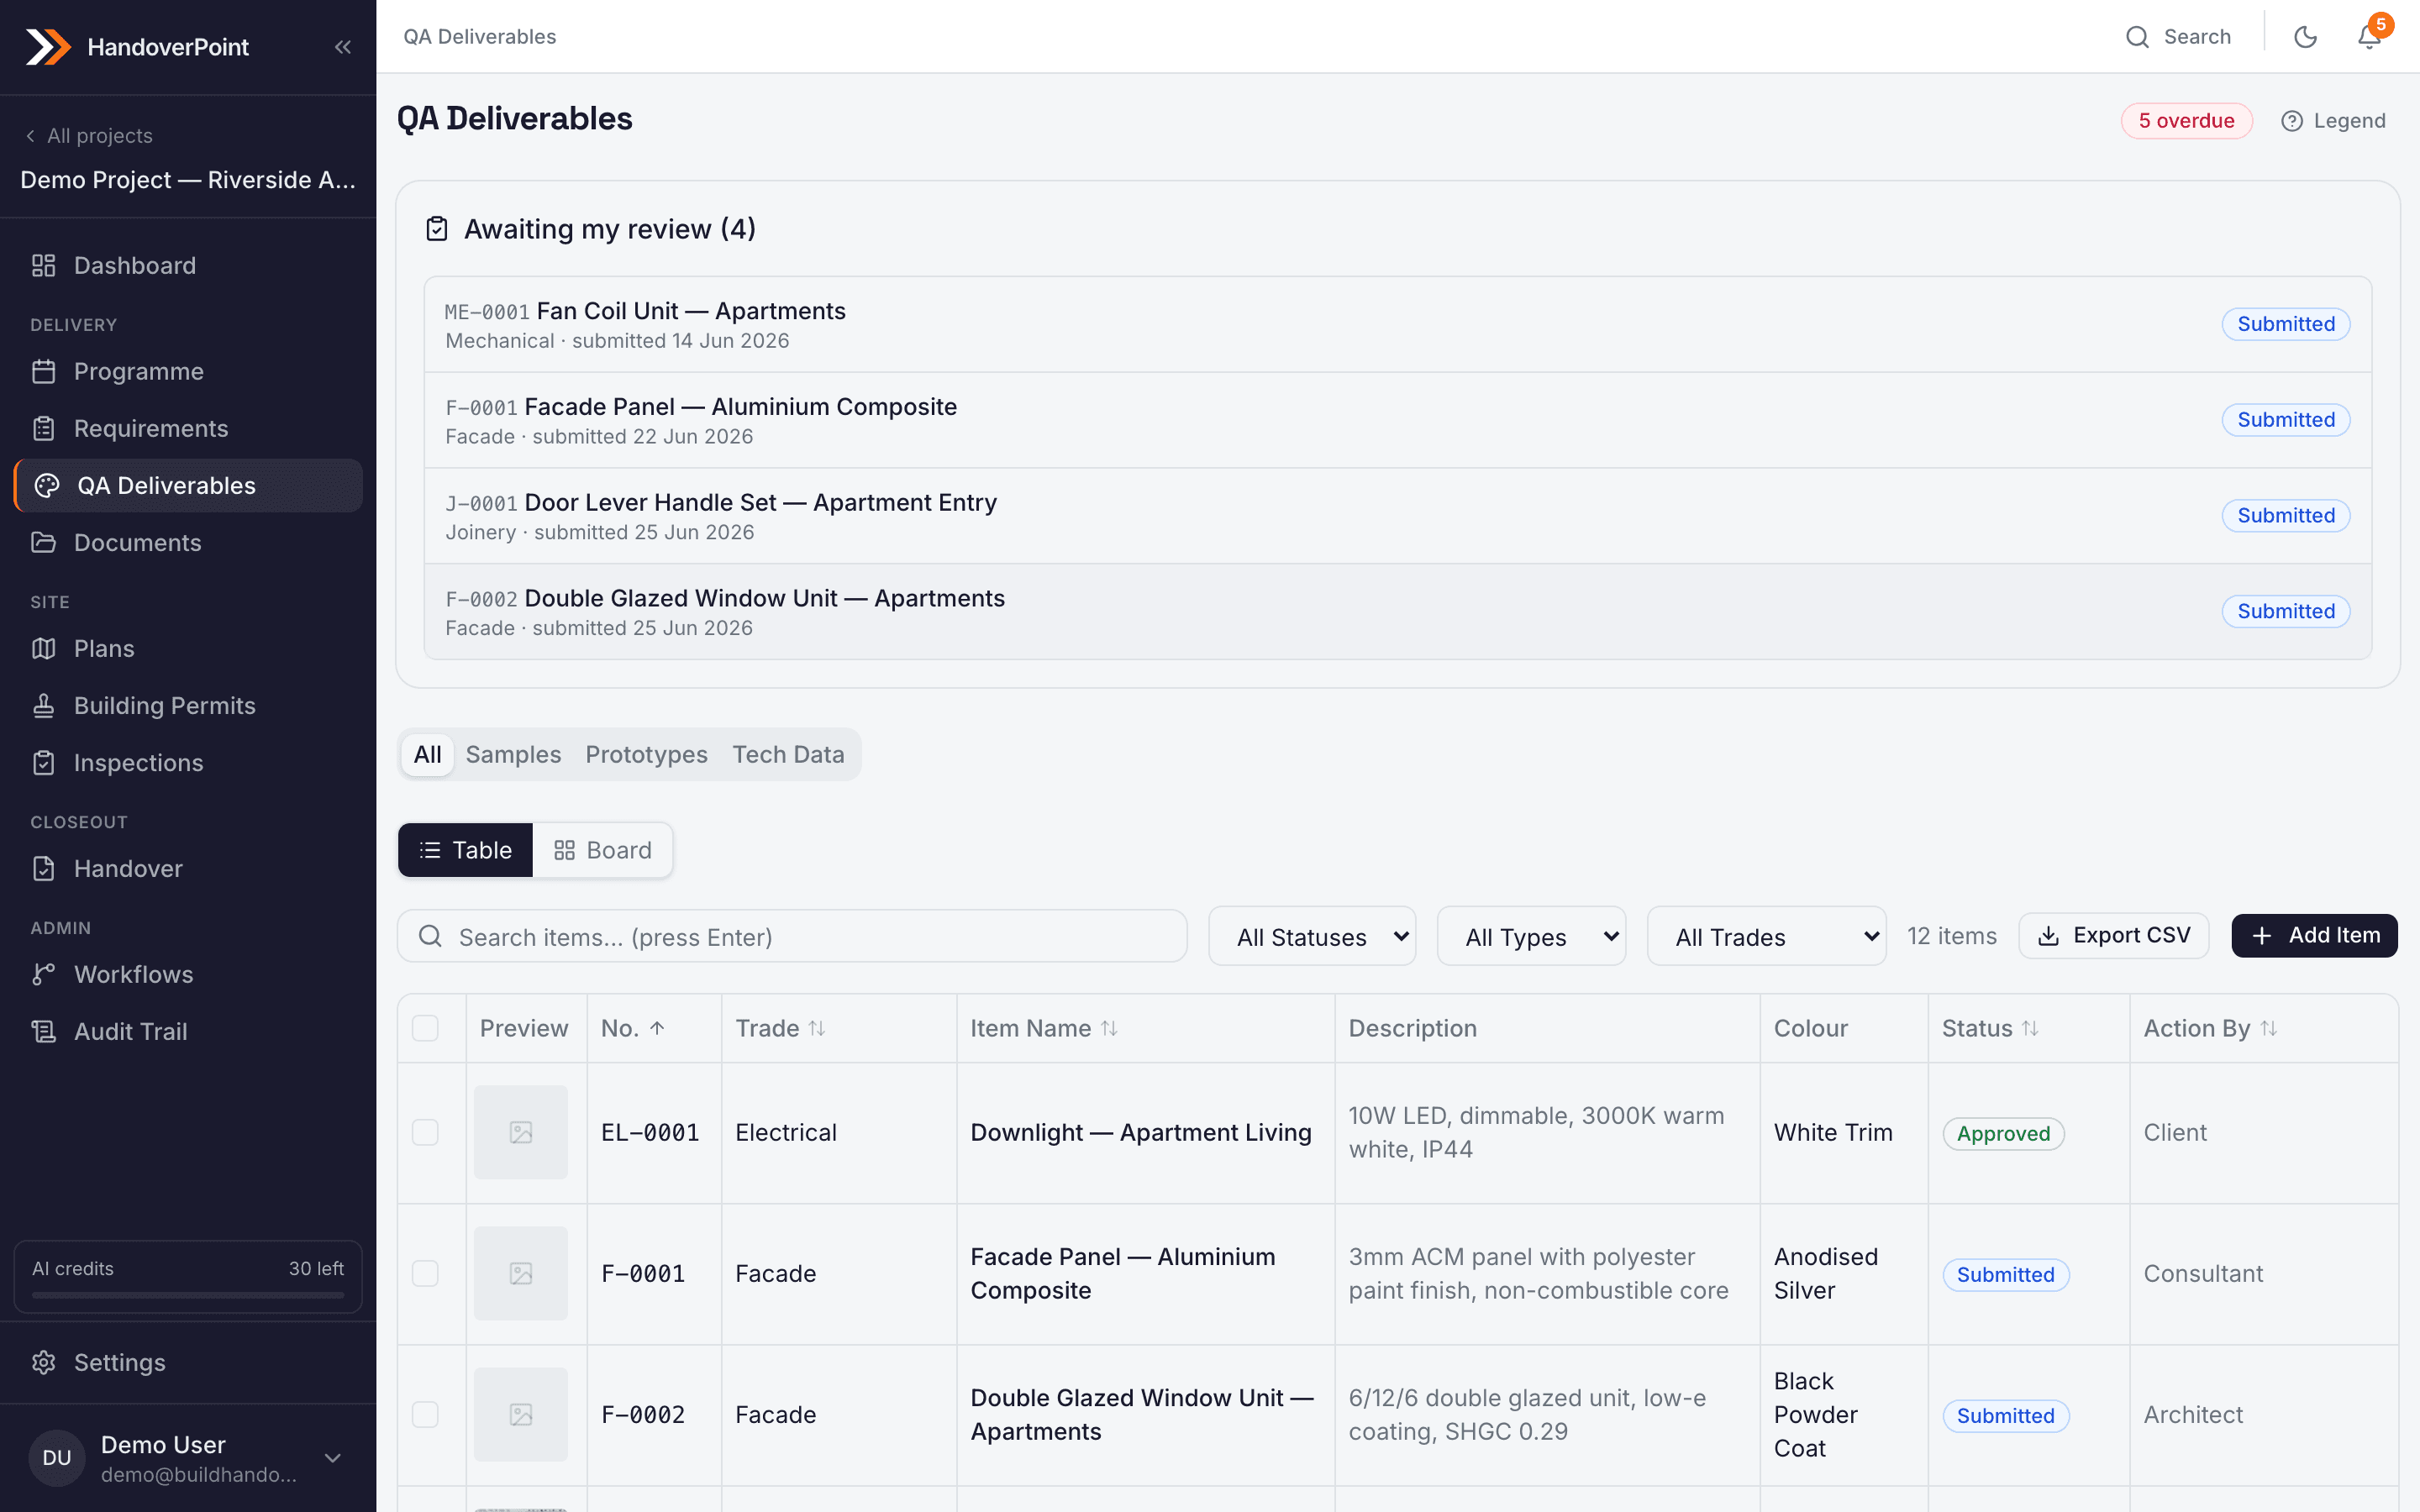2420x1512 pixels.
Task: Go to Requirements in sidebar
Action: [x=188, y=428]
